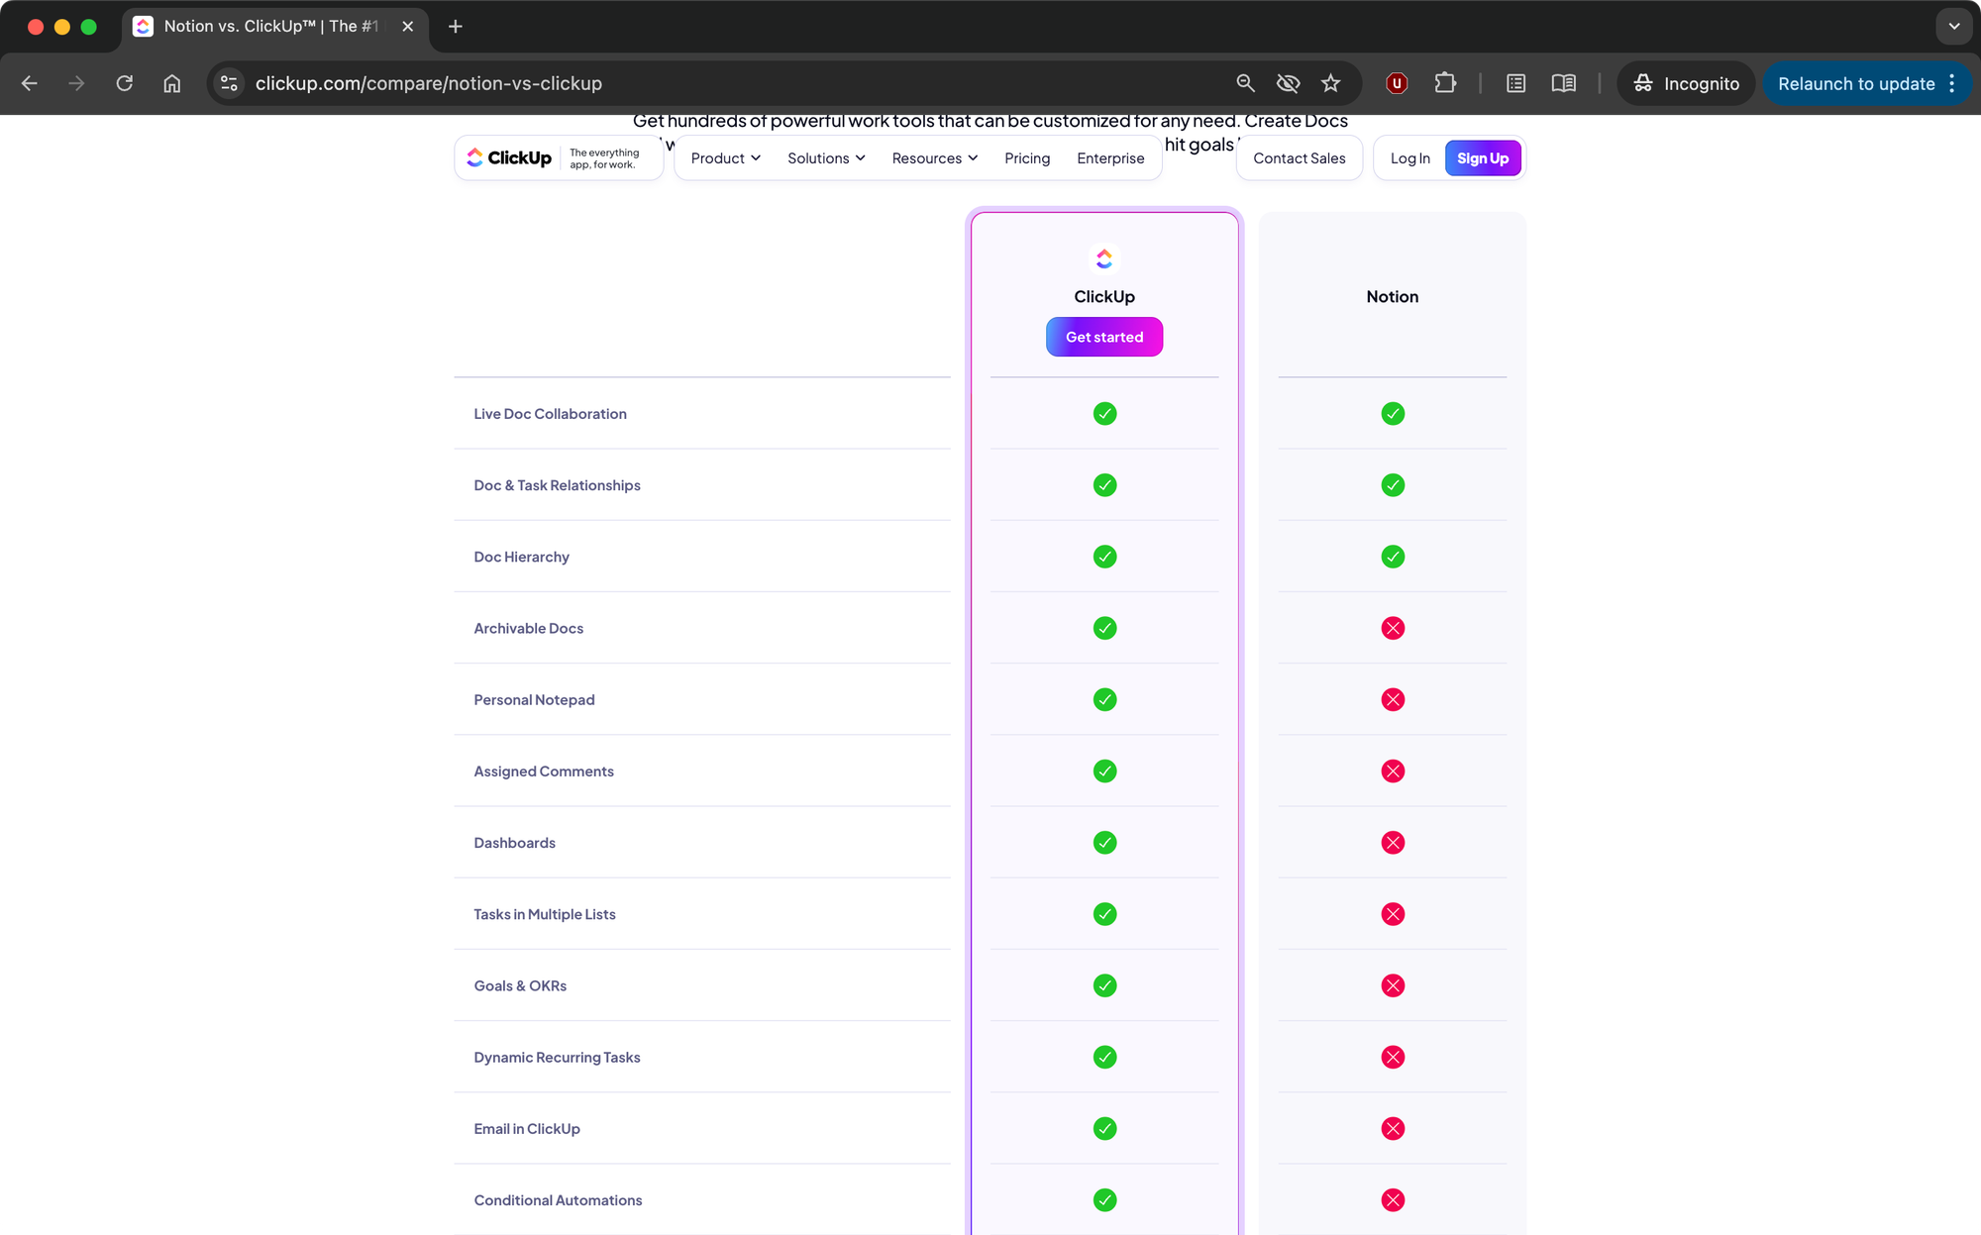This screenshot has height=1235, width=1981.
Task: Click the Log In link
Action: 1410,158
